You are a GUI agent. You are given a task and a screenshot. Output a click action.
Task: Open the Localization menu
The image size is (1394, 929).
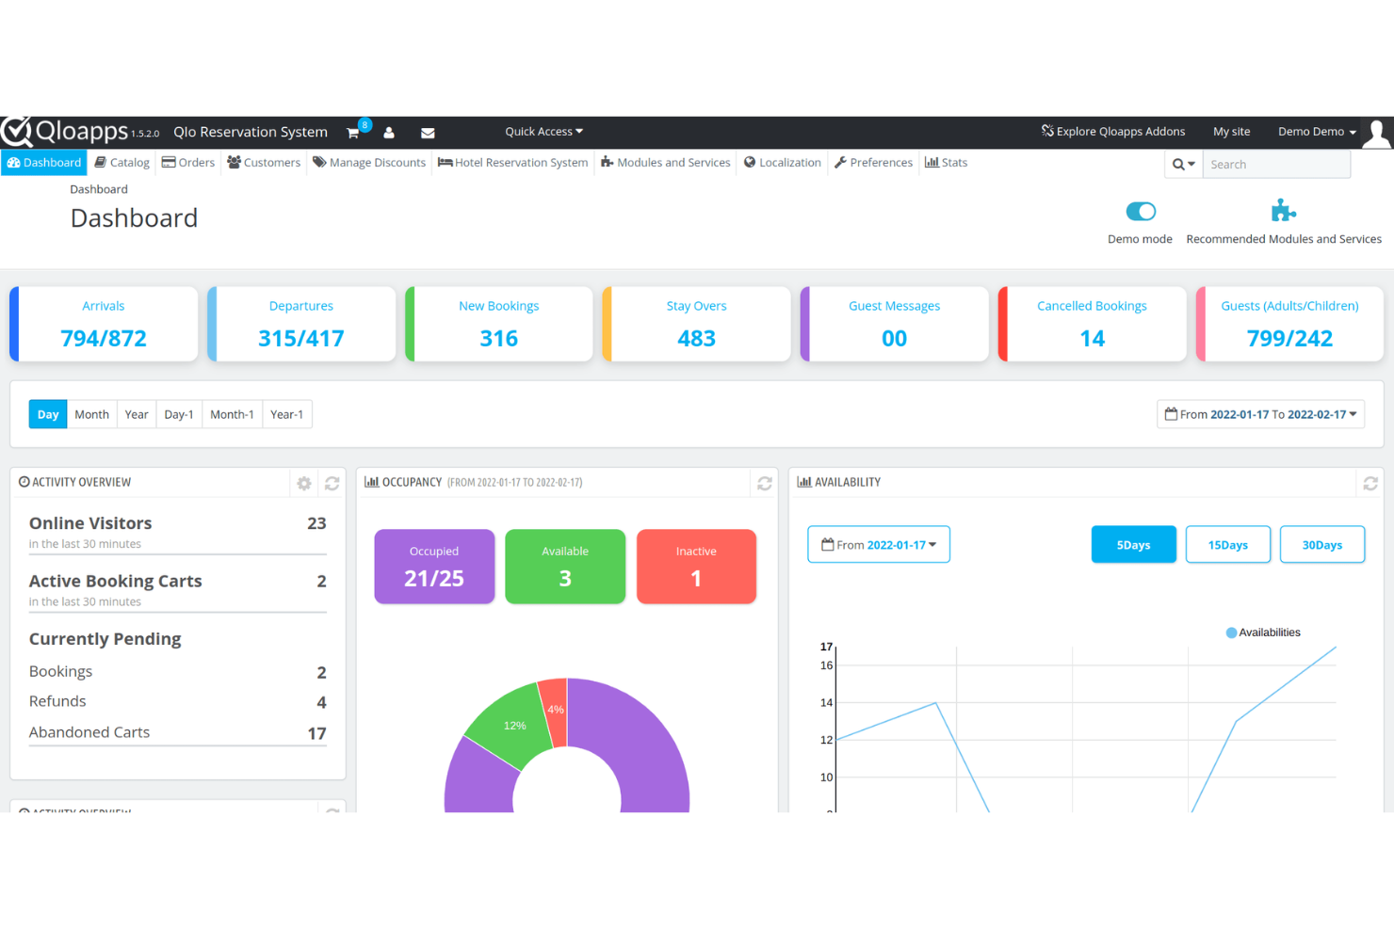click(783, 163)
